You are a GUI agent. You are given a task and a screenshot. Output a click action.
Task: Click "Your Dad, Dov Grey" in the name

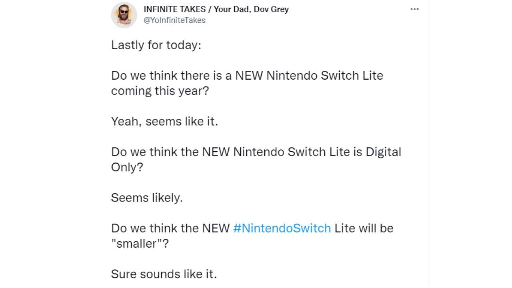251,9
